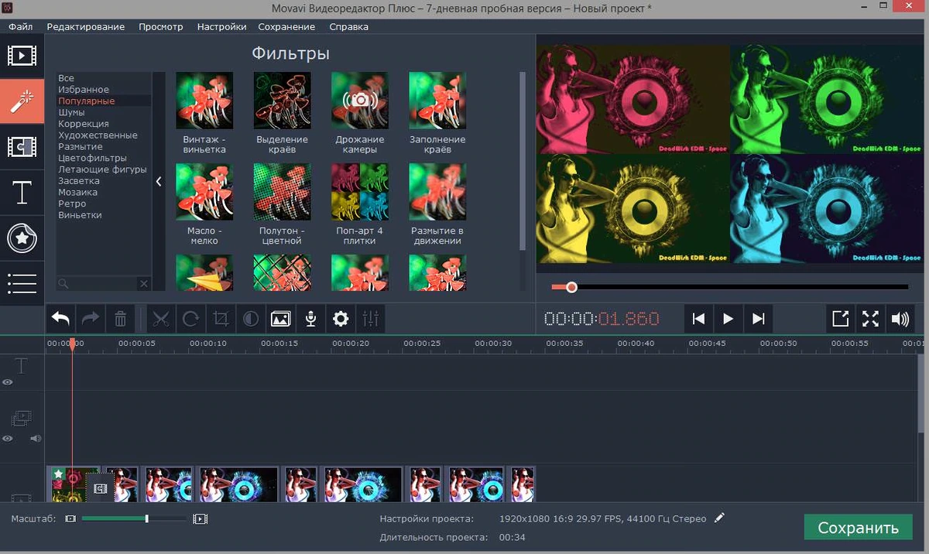
Task: Select the Цветофильтры filter category
Action: [x=92, y=158]
